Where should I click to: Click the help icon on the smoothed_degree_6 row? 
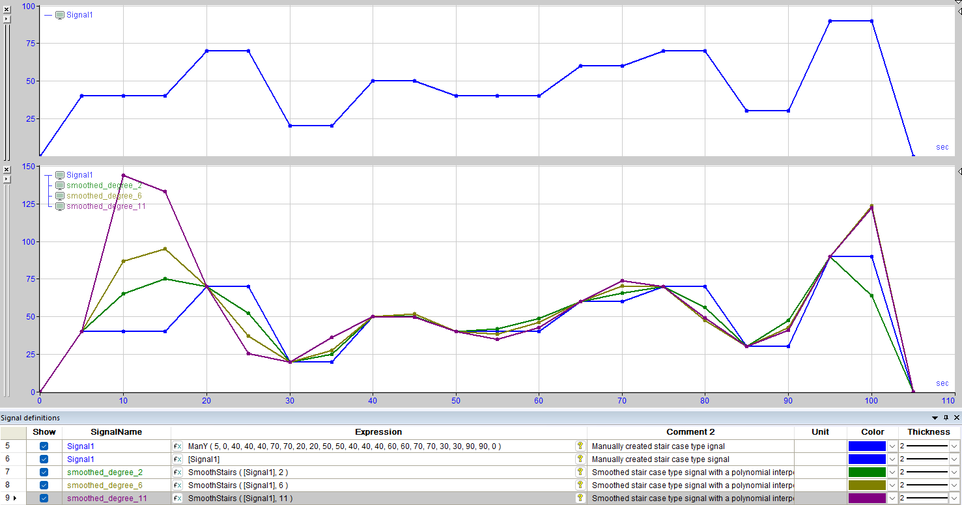click(580, 485)
